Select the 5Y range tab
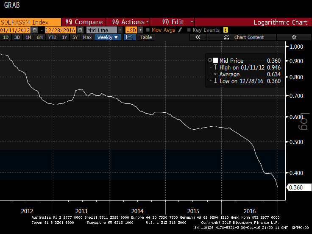312x234 pixels. tap(75, 37)
